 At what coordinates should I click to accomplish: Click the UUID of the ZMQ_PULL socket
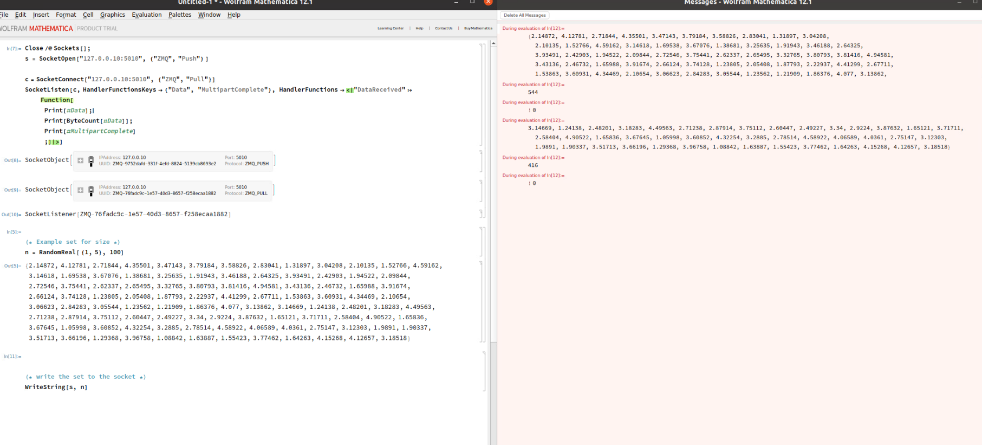(x=164, y=194)
